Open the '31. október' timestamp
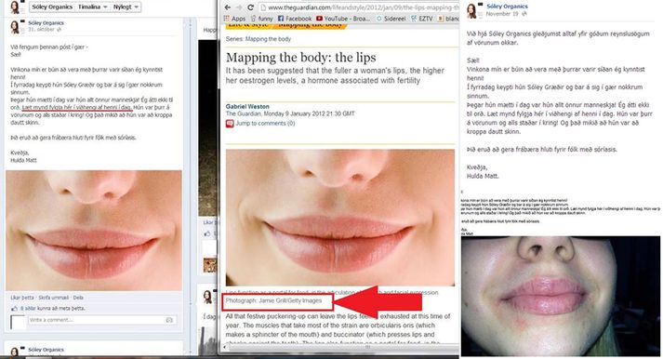Image resolution: width=663 pixels, height=359 pixels. click(x=42, y=30)
